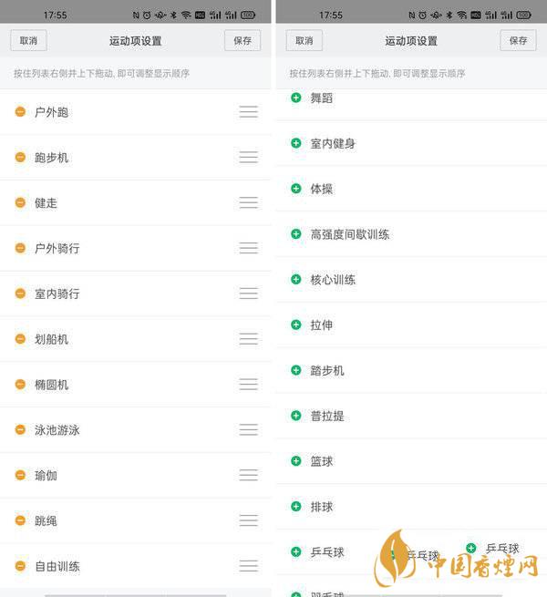
Task: Tap the 排球 row label
Action: point(322,507)
